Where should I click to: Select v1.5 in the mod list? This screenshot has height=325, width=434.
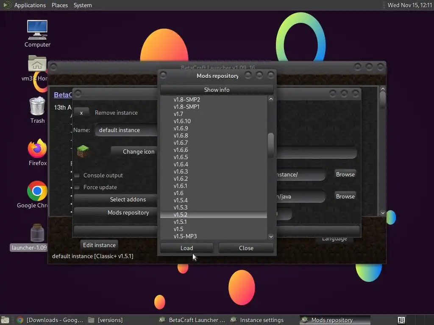tap(214, 229)
